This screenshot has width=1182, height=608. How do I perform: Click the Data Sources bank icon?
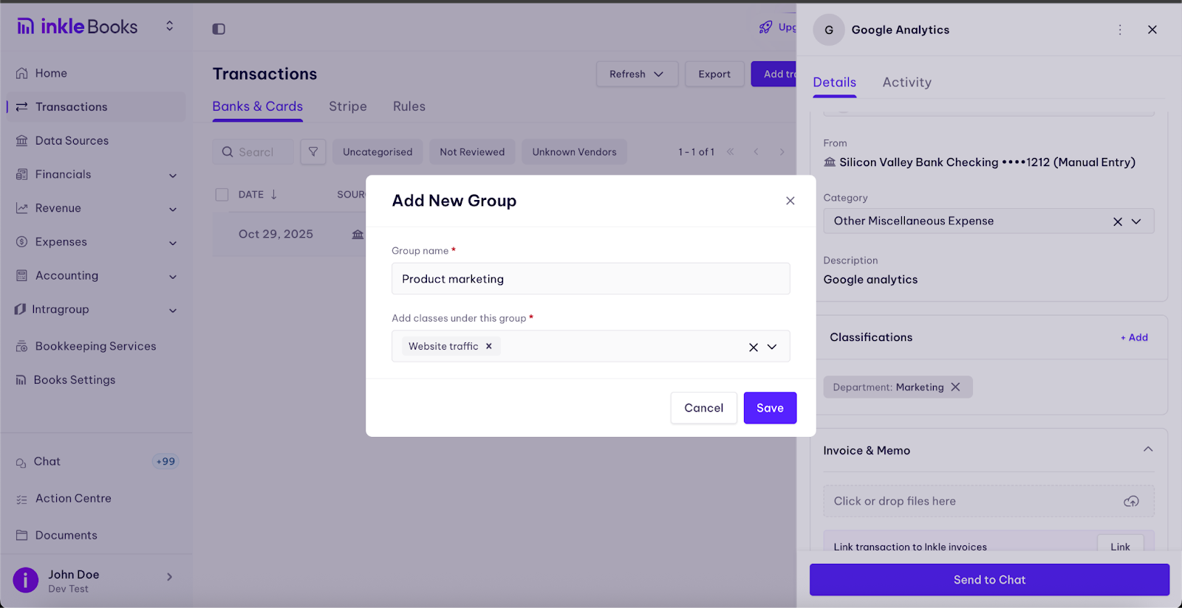click(x=22, y=140)
